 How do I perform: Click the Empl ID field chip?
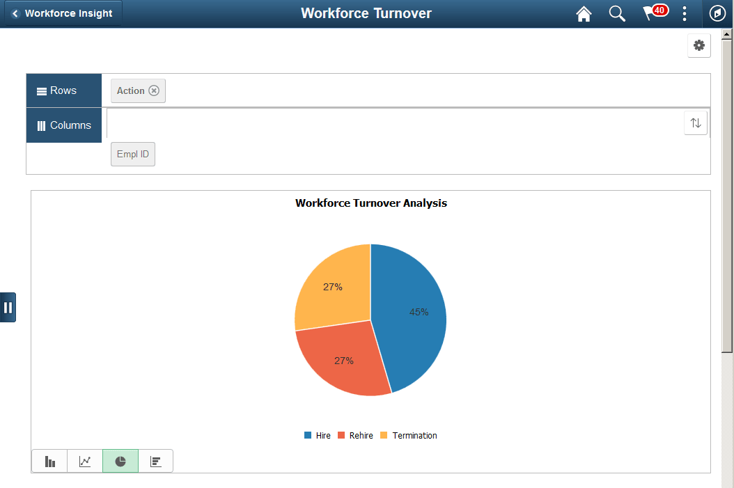132,154
